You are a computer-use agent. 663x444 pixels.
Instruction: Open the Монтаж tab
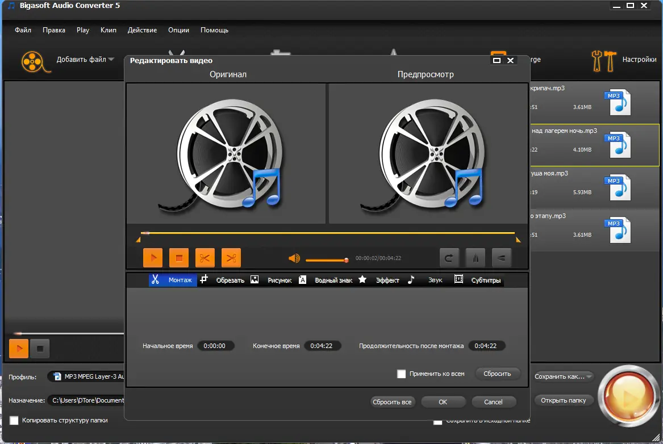click(x=173, y=280)
